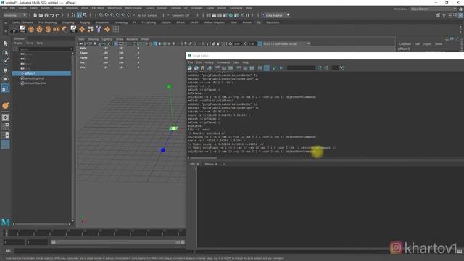Open the Mesh Tools menu

click(115, 8)
